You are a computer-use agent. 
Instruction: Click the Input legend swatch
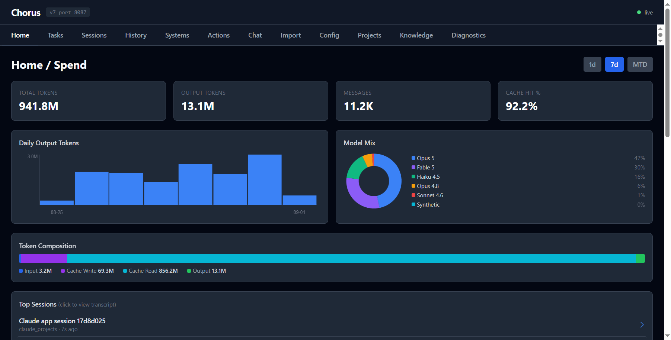point(21,271)
